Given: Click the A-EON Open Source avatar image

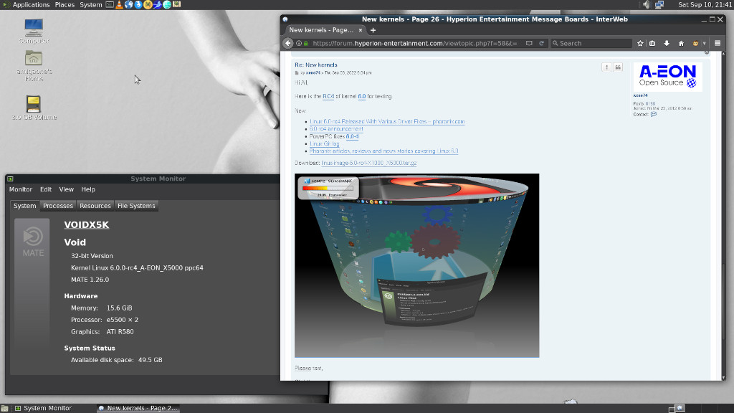Looking at the screenshot, I should click(668, 77).
